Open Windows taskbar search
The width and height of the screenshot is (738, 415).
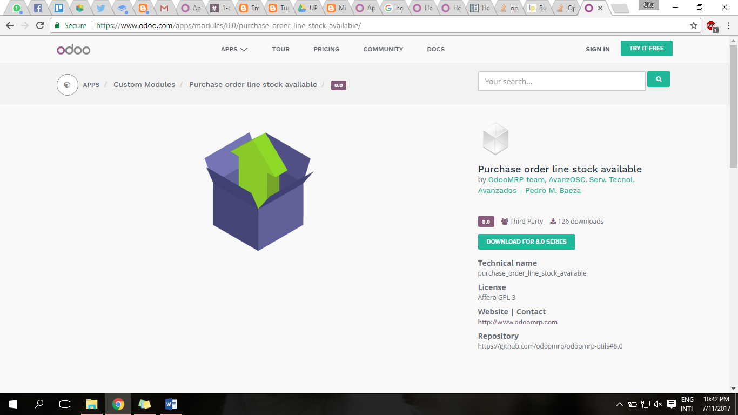click(x=39, y=404)
